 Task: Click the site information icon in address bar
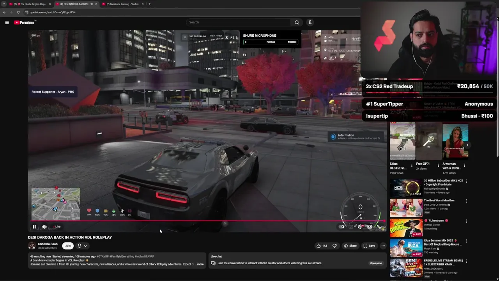click(x=27, y=12)
